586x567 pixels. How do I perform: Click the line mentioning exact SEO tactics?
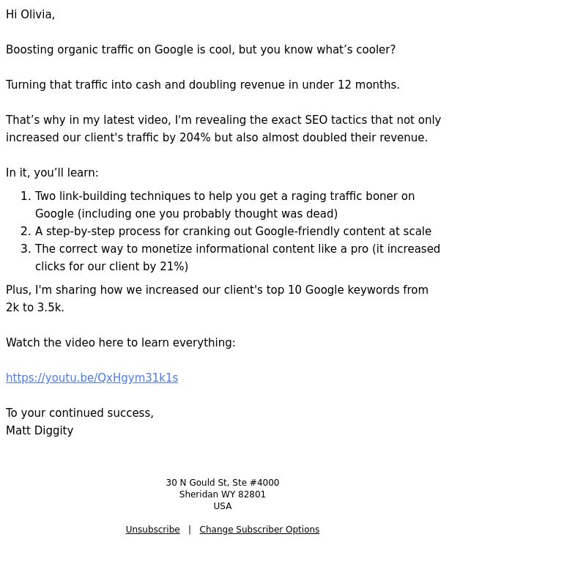point(223,120)
